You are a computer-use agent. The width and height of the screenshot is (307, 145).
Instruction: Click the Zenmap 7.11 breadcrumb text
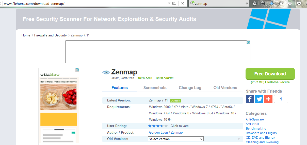coord(80,35)
